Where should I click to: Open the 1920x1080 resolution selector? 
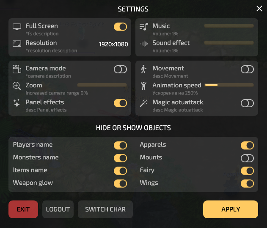pos(113,44)
